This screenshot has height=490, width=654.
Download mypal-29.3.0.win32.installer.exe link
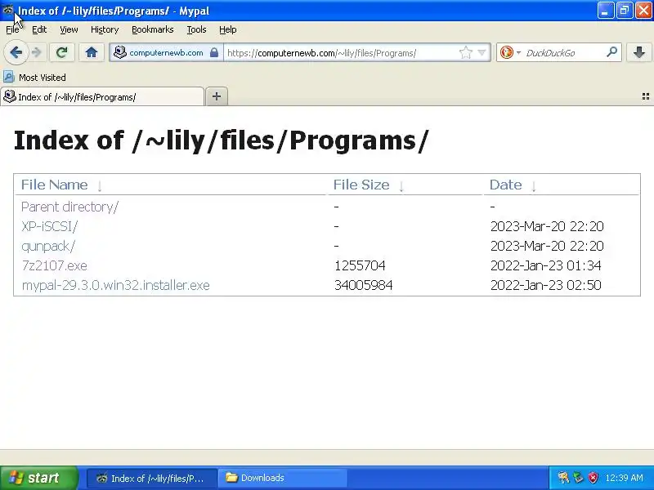click(115, 285)
